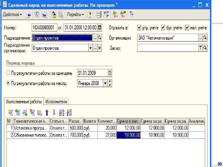Click the month stepper up arrow
The image size is (223, 167).
110,82
